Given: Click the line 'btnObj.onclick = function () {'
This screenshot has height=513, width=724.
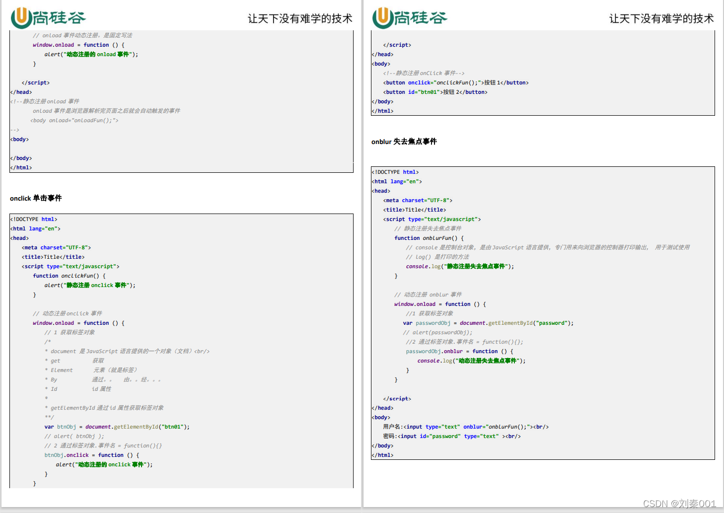Looking at the screenshot, I should coord(92,455).
